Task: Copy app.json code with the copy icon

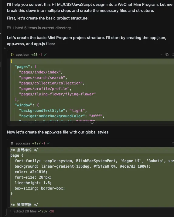Action: point(167,55)
